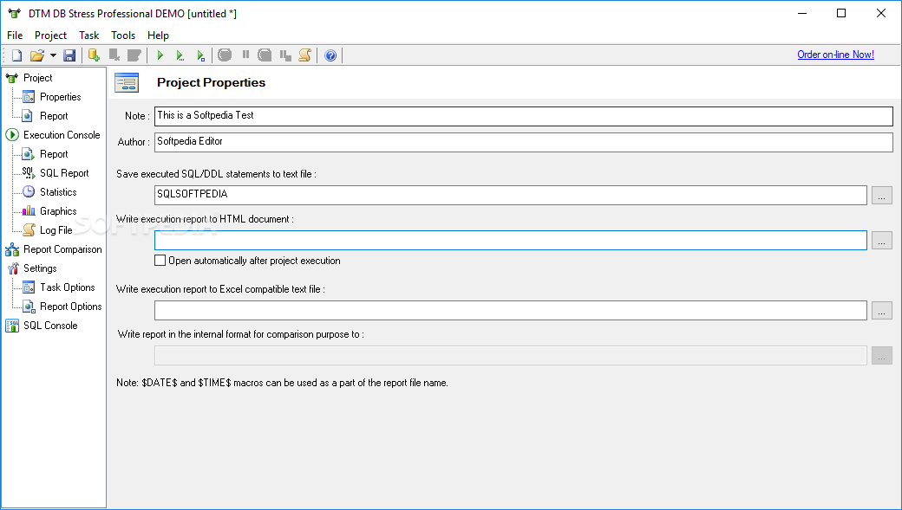
Task: Click the pause execution icon
Action: coord(245,55)
